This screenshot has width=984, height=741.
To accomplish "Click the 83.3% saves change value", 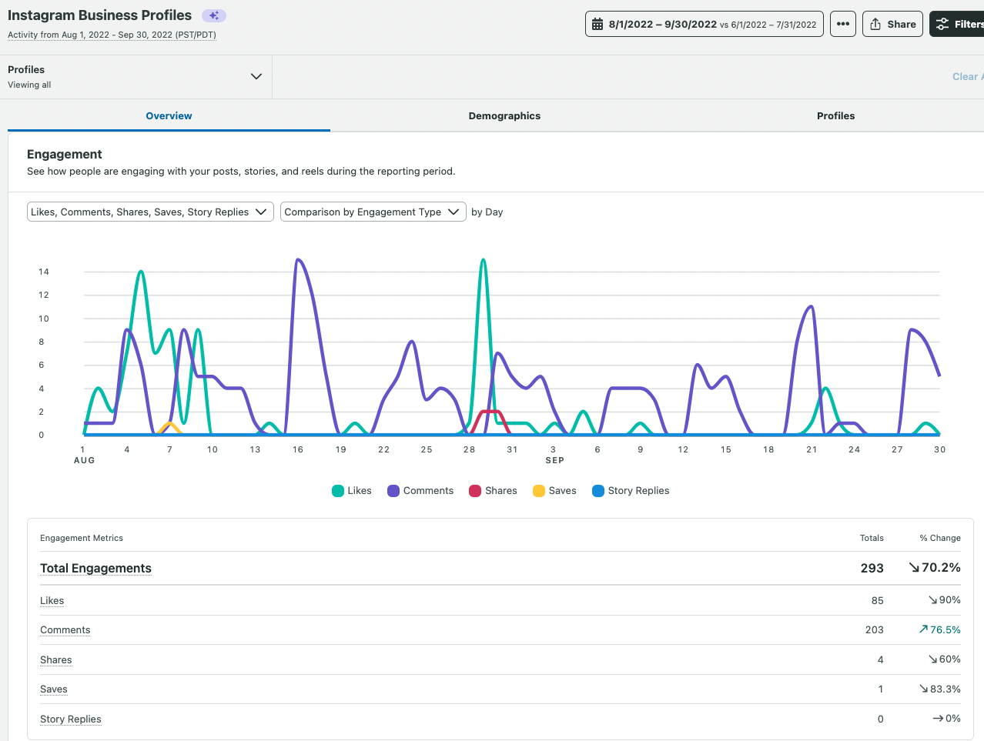I will 939,689.
